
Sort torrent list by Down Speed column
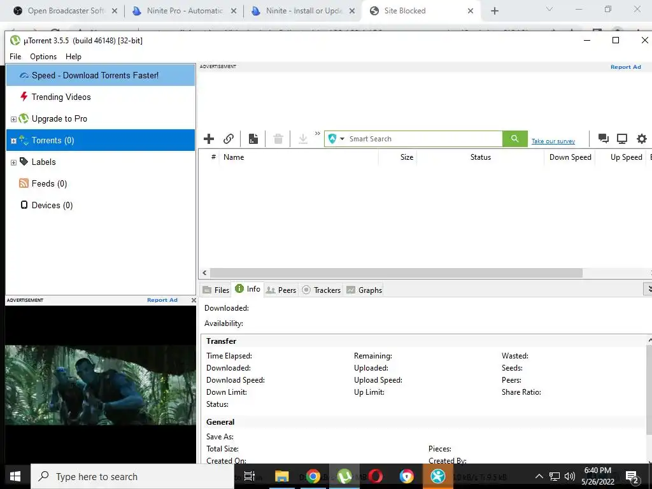[x=570, y=157]
